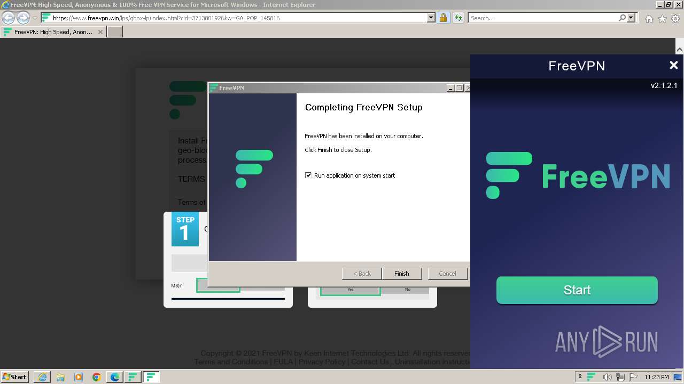684x384 pixels.
Task: Untick Run application on system start
Action: point(308,175)
